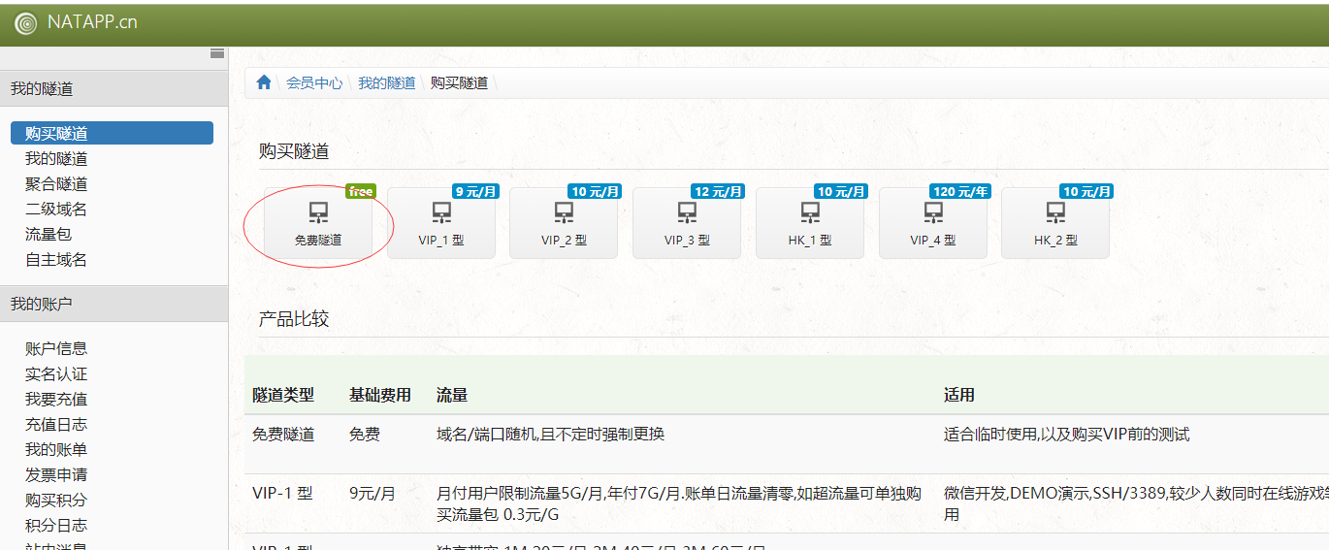
Task: Open 充值日志 in the sidebar
Action: tap(56, 424)
